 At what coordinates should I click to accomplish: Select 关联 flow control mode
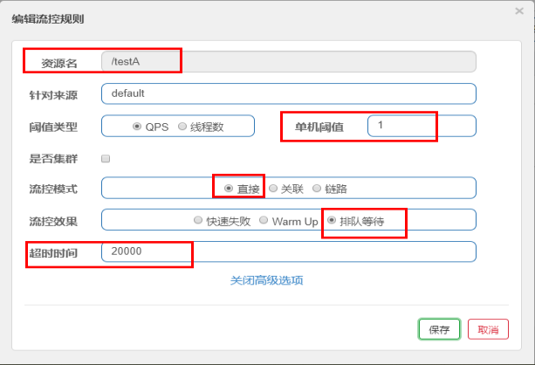coord(273,188)
